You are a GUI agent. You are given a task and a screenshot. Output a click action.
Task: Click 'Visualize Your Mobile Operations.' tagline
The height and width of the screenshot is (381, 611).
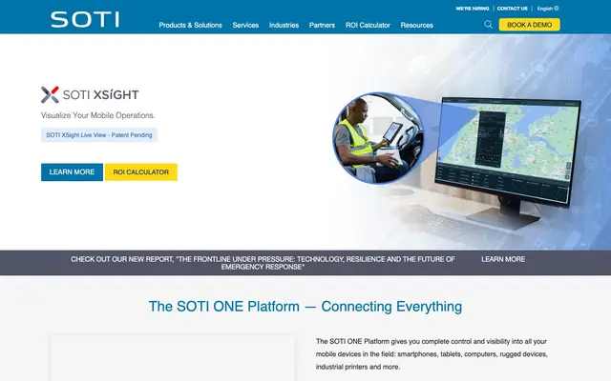coord(97,115)
